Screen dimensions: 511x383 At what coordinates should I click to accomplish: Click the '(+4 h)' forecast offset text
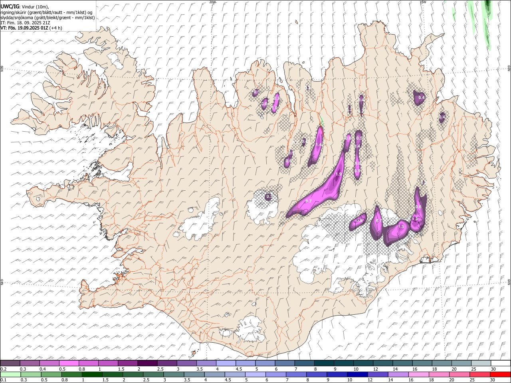pos(56,28)
